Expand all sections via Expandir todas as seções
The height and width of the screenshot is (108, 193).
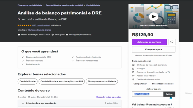(109, 97)
